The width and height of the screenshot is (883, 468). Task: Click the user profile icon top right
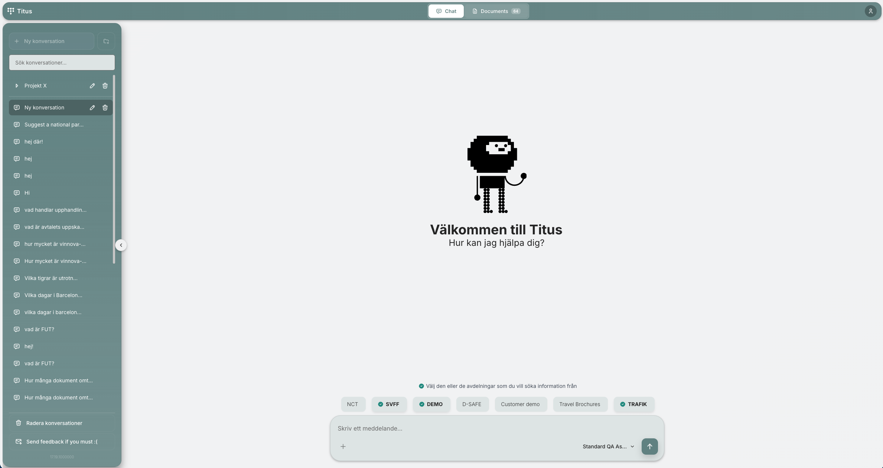pos(870,11)
